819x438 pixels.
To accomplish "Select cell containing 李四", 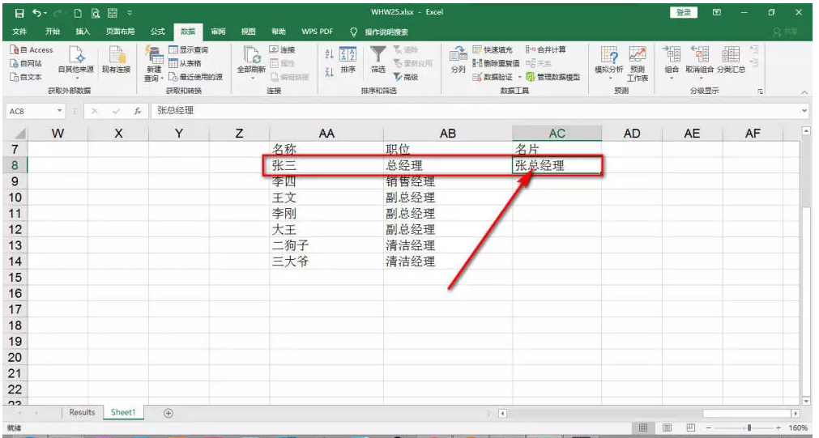I will click(326, 181).
